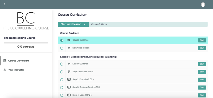Open the user profile avatar
The height and width of the screenshot is (98, 213).
(x=203, y=5)
